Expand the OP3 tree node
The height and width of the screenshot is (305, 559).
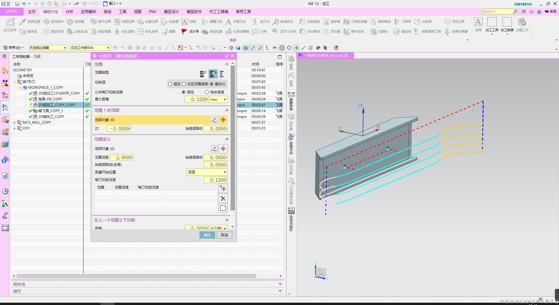coord(14,128)
